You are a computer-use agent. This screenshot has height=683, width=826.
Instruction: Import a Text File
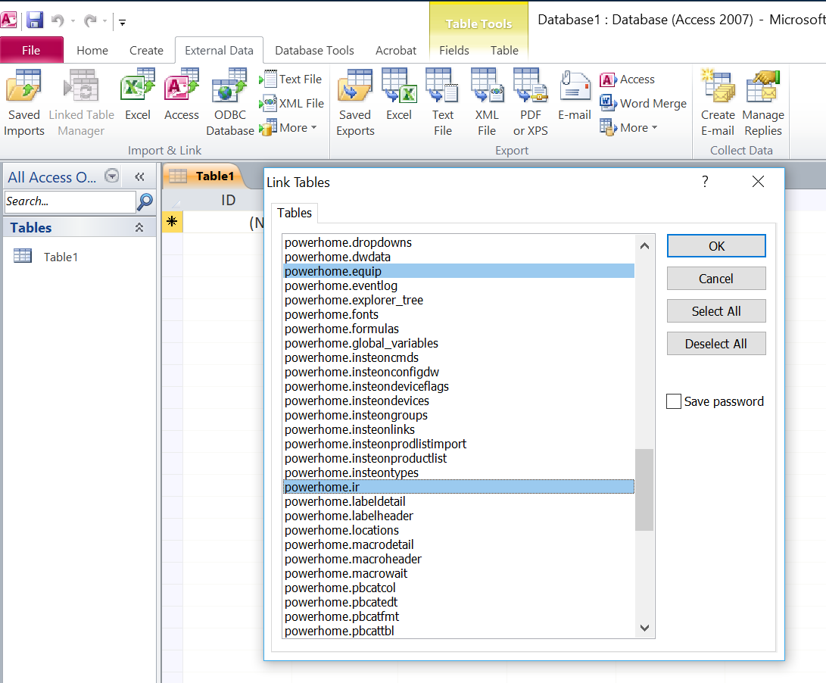pos(290,79)
